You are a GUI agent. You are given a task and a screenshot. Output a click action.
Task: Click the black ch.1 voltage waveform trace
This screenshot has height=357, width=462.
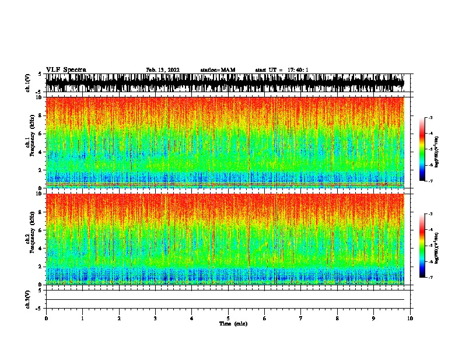point(225,83)
